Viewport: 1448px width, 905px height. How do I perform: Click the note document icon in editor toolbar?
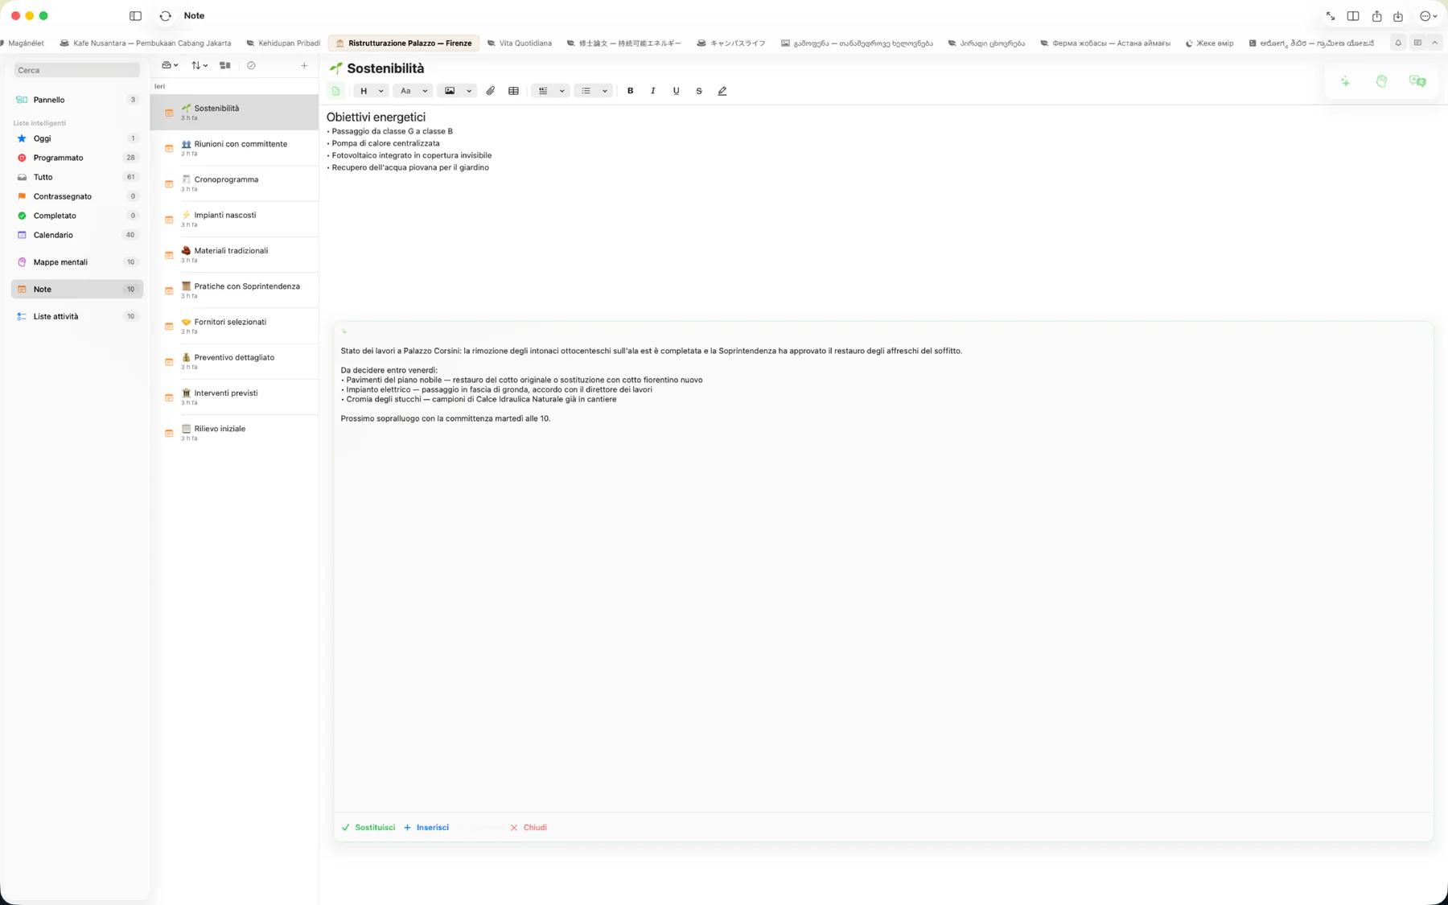[x=336, y=91]
